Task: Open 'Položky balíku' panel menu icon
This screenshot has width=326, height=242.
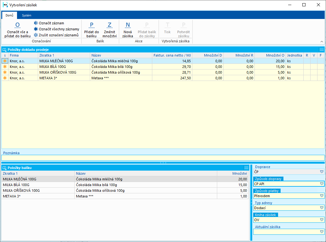Action: pyautogui.click(x=246, y=168)
